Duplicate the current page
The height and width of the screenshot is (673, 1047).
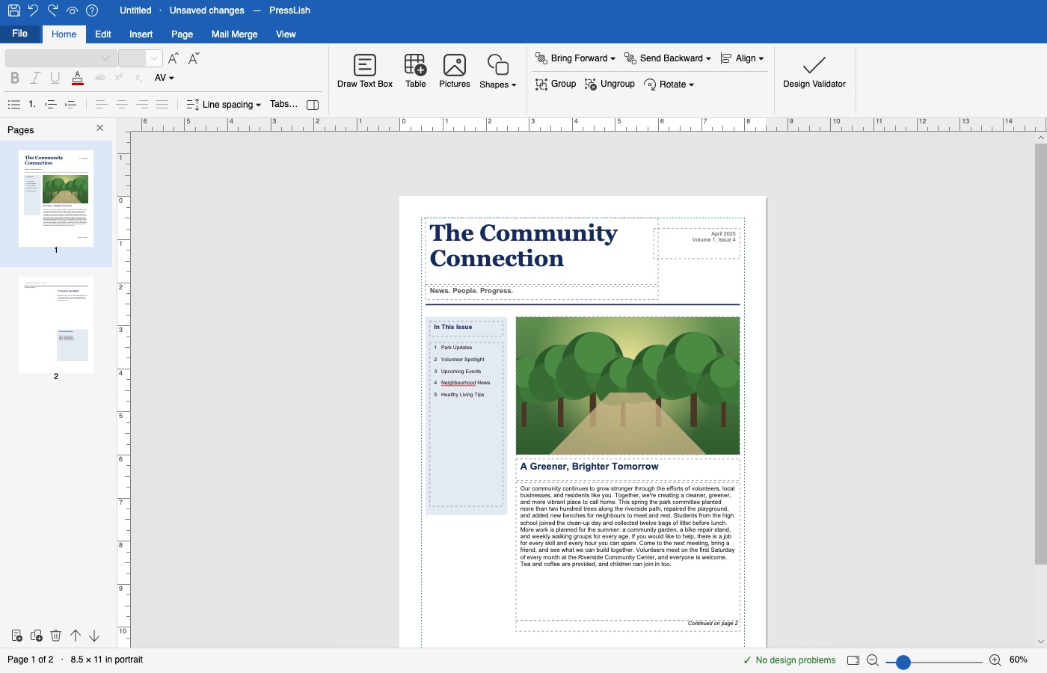click(36, 636)
